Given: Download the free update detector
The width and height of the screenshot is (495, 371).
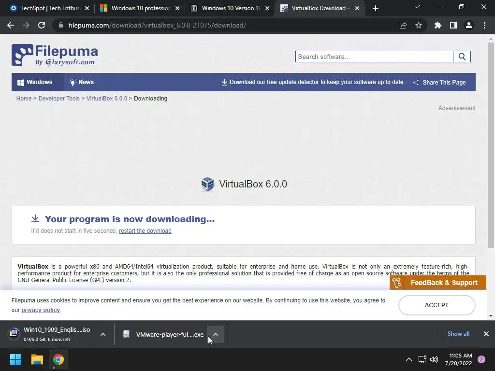Looking at the screenshot, I should tap(313, 82).
